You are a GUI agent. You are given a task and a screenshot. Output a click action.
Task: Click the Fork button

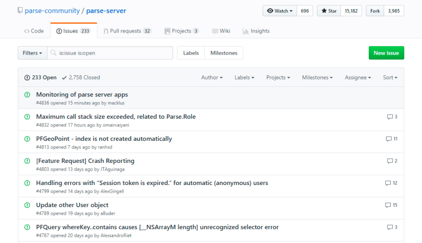pos(375,11)
